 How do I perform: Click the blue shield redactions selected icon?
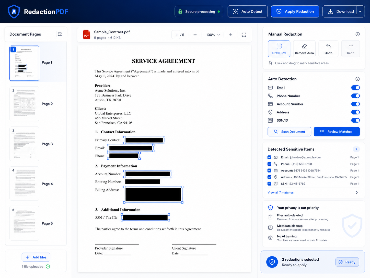[272, 262]
